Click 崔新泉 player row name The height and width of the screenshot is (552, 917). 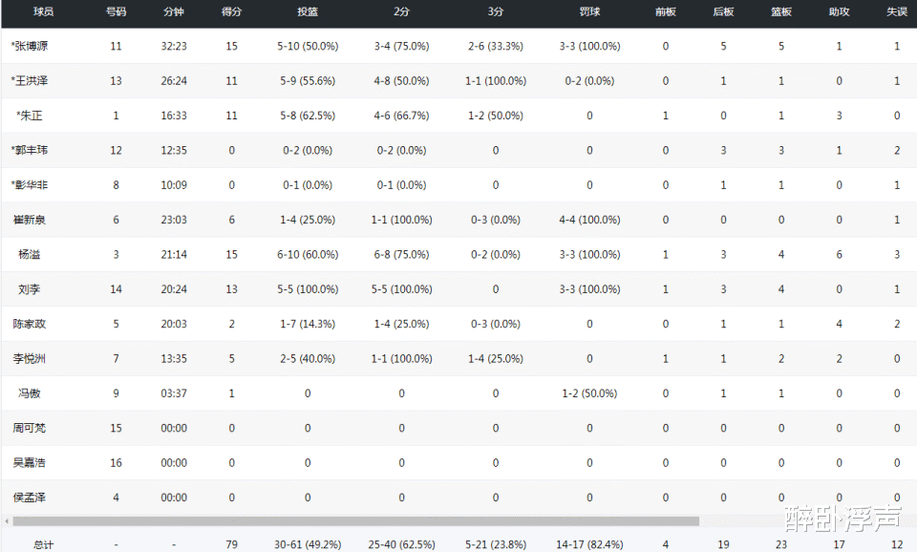click(30, 220)
